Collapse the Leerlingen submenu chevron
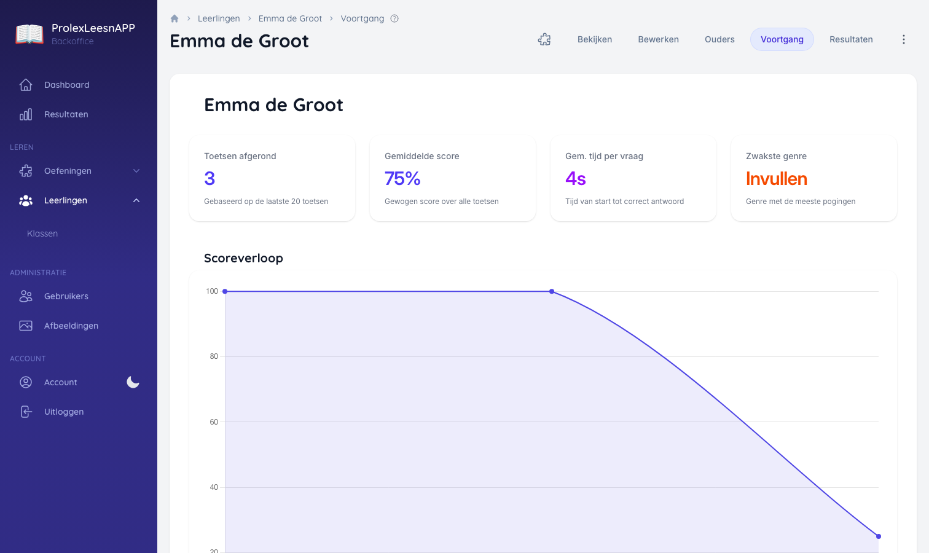The width and height of the screenshot is (929, 553). 136,200
